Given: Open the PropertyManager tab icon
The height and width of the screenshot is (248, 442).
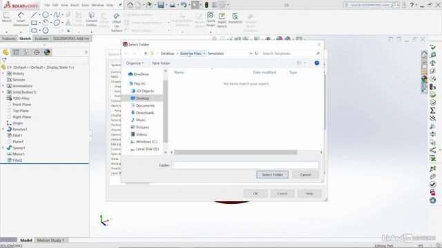Looking at the screenshot, I should coord(16,52).
